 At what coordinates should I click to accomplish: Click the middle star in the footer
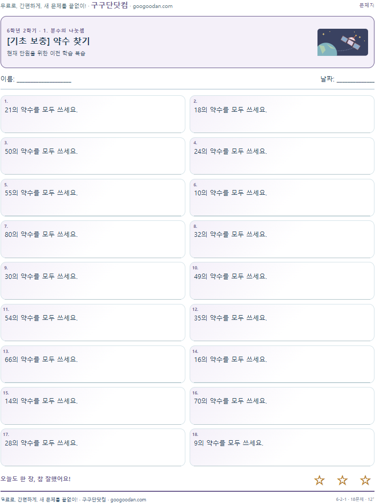tap(343, 480)
